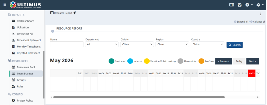The height and width of the screenshot is (105, 267).
Task: Select Team Planner in sidebar
Action: [26, 74]
